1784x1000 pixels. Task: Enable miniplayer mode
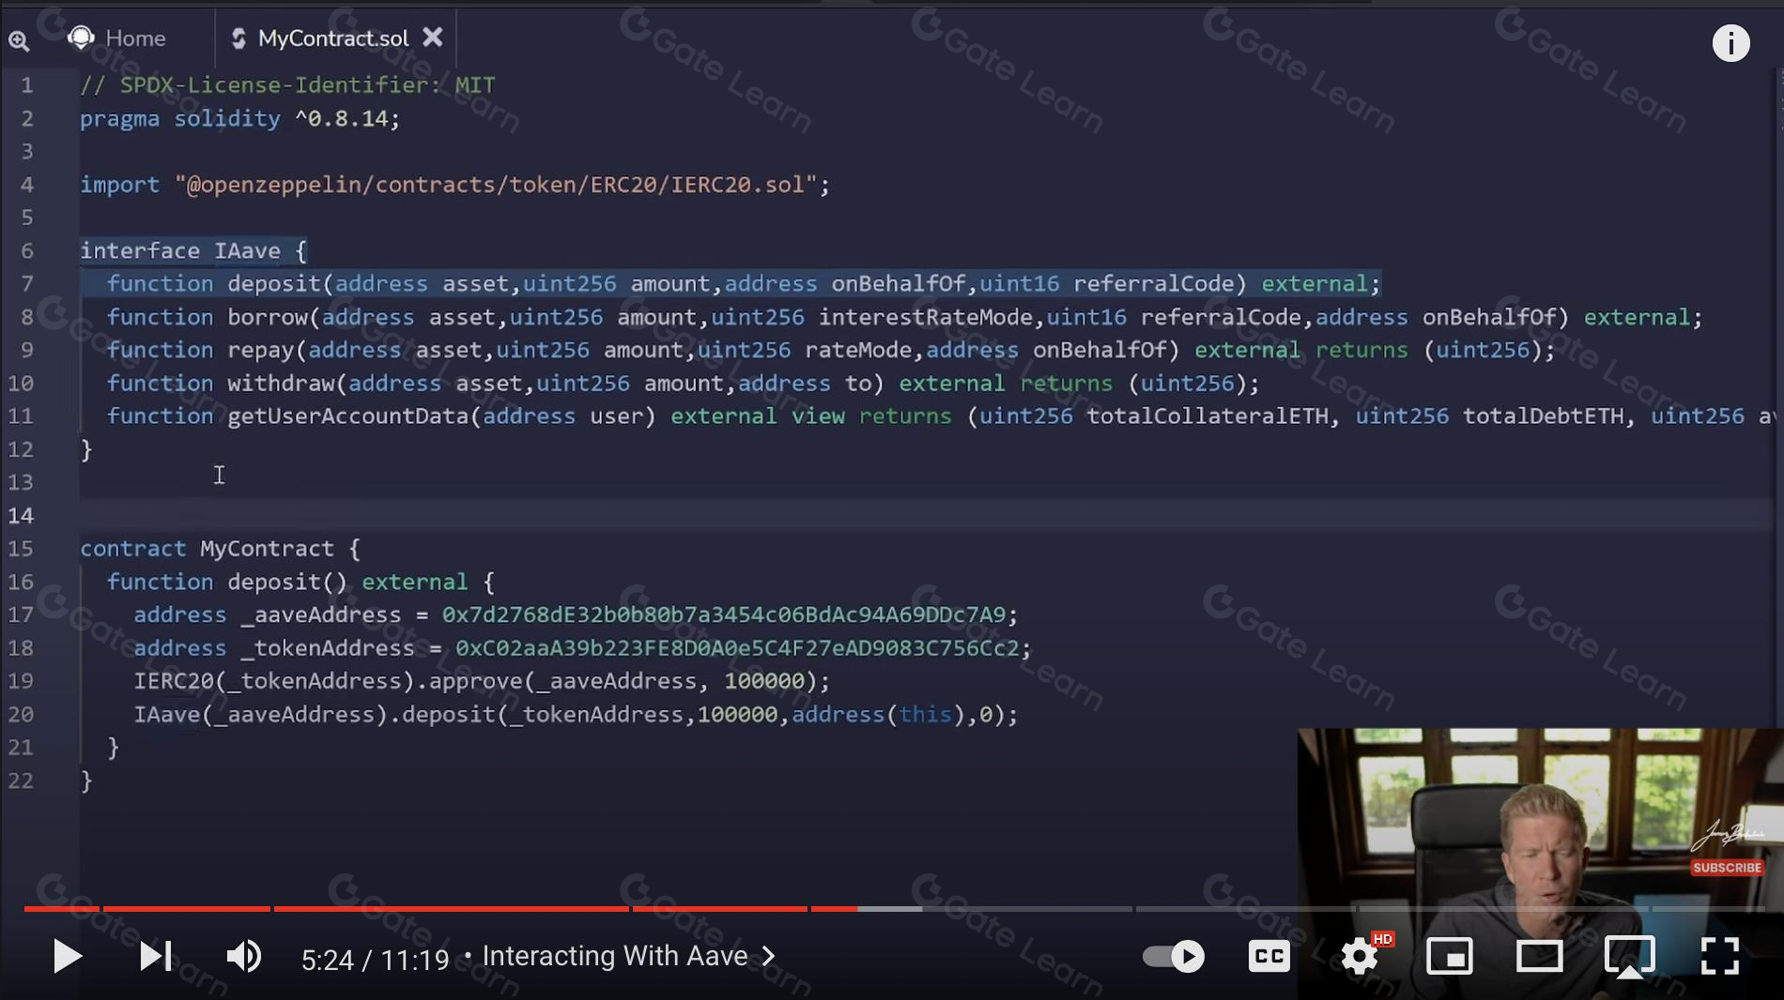1450,957
